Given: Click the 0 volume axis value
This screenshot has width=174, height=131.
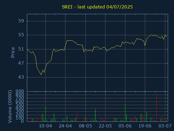Looking at the screenshot, I should [22, 121].
